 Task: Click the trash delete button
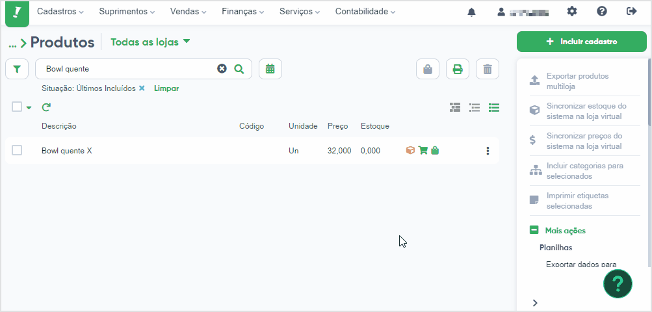[x=488, y=69]
